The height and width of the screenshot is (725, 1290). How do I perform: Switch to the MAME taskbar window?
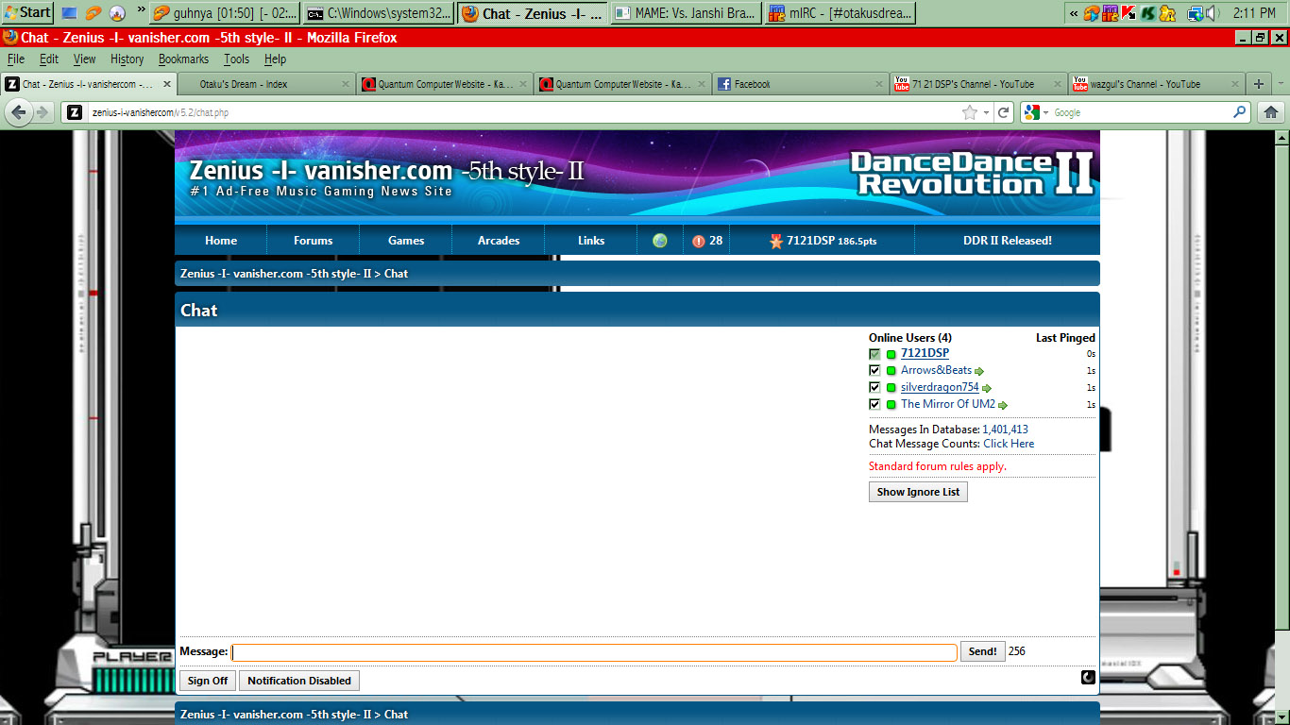point(685,13)
